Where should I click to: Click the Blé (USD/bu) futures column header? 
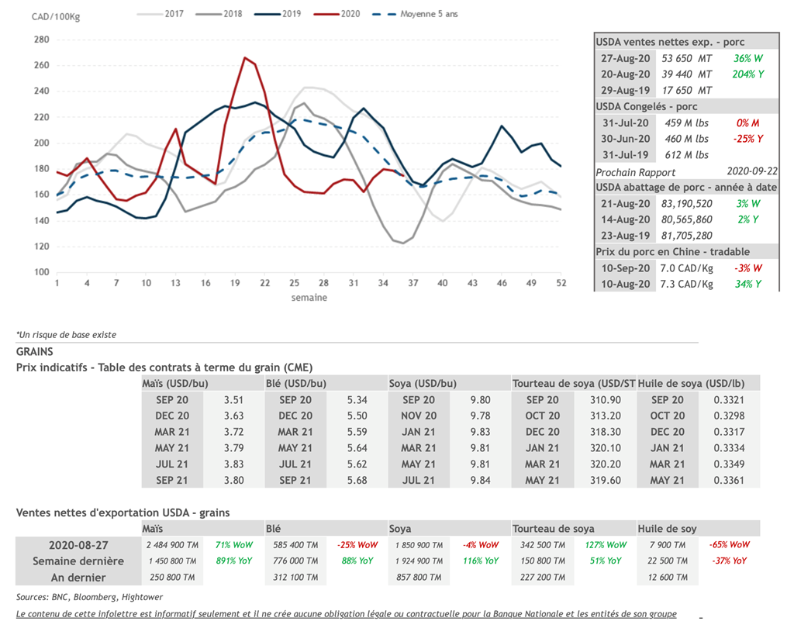point(295,383)
